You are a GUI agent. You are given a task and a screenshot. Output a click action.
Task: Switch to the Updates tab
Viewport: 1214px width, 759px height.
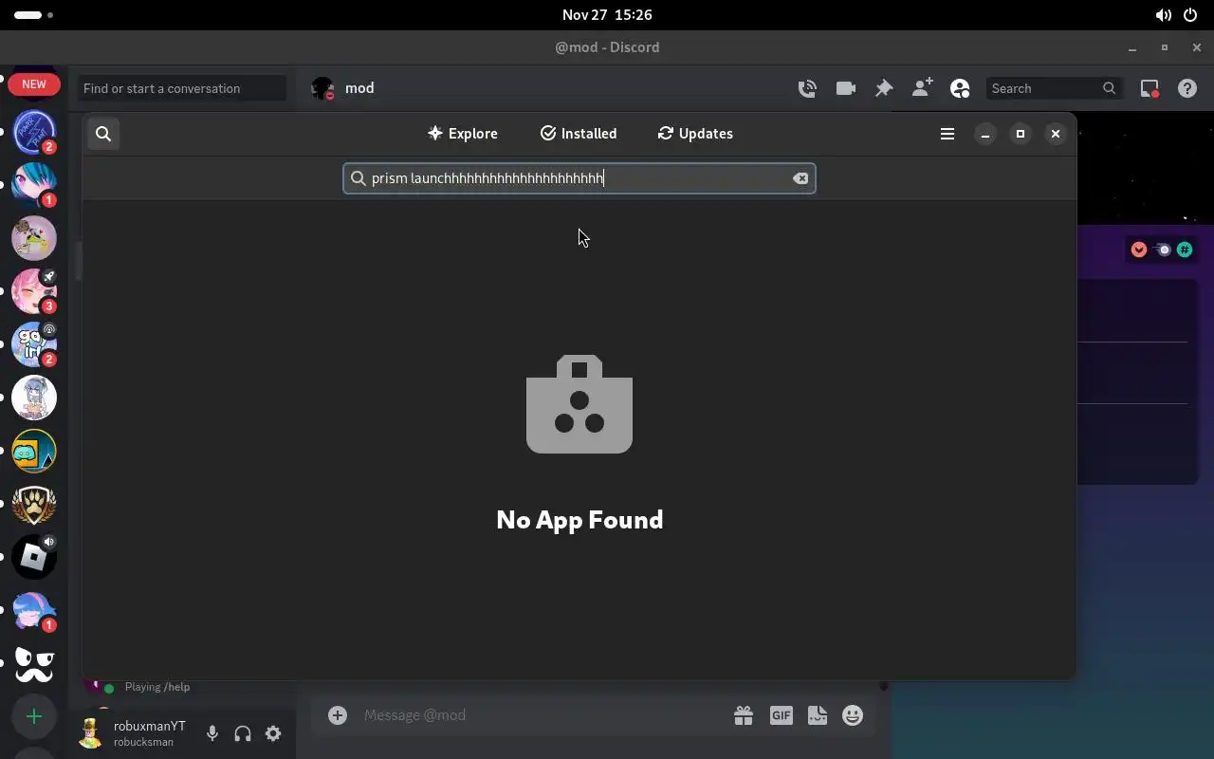[x=695, y=134]
